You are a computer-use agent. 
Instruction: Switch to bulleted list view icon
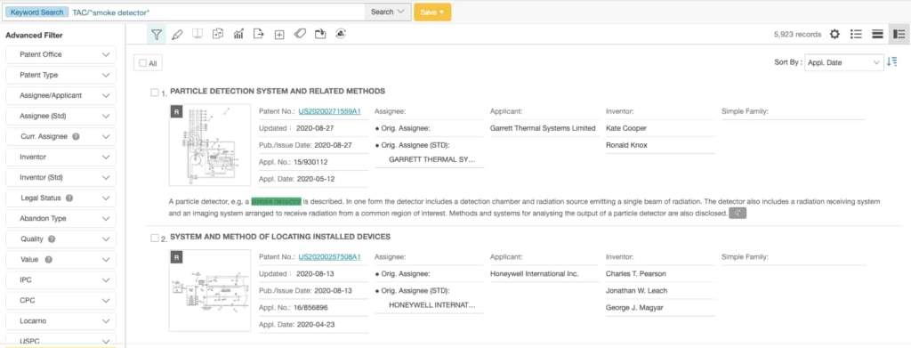pyautogui.click(x=856, y=35)
